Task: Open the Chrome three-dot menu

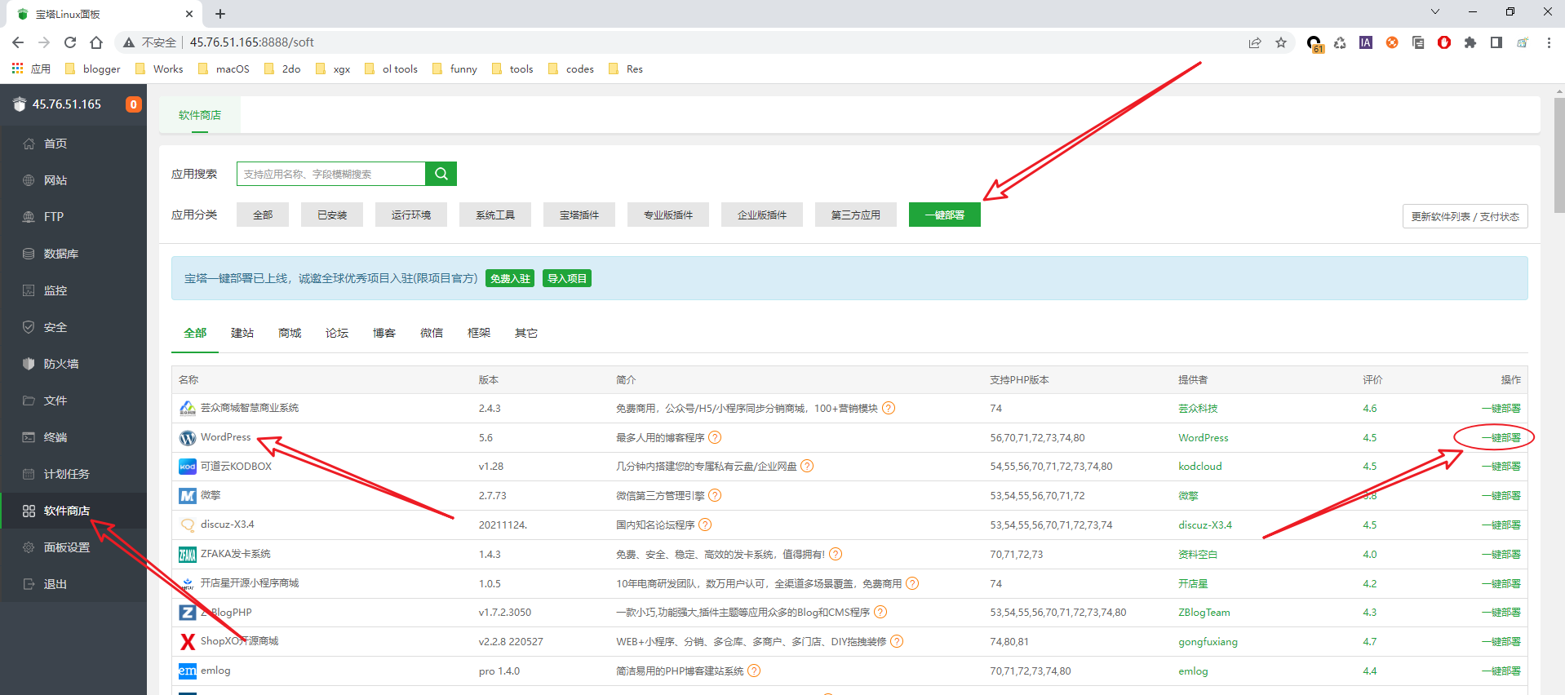Action: pyautogui.click(x=1549, y=42)
